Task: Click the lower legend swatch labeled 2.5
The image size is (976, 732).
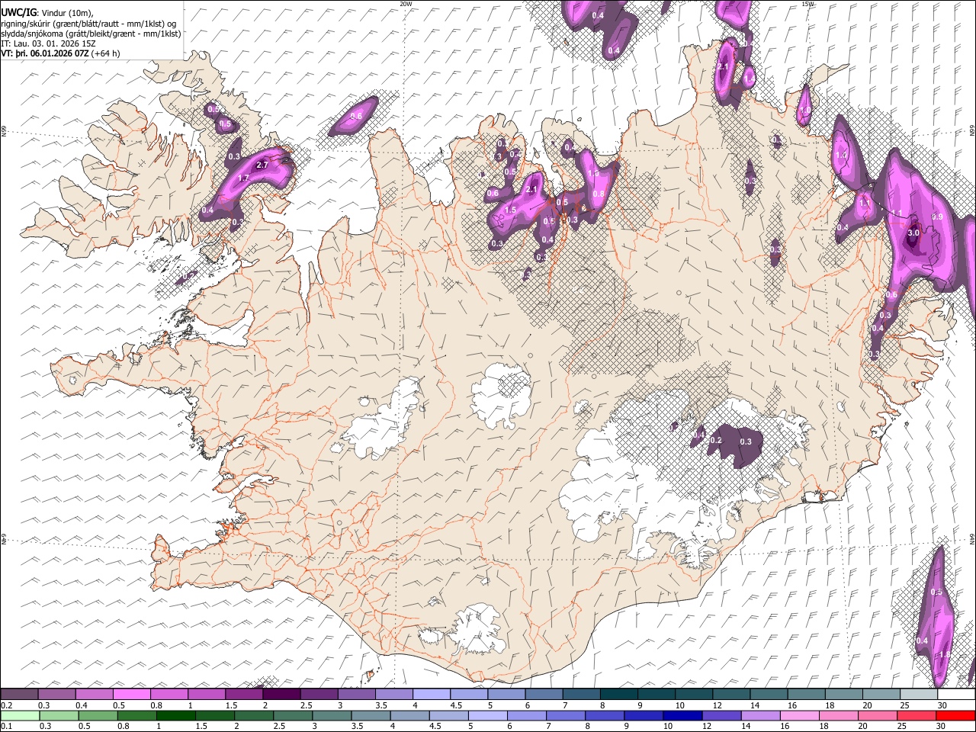Action: point(293,715)
